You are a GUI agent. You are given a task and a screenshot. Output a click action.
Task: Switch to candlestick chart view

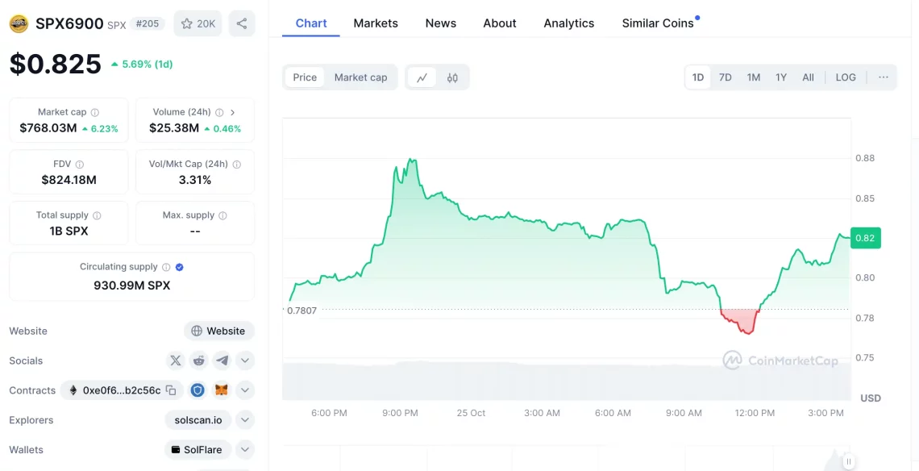(452, 77)
